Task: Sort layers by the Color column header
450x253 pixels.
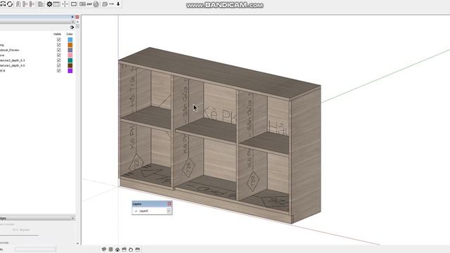Action: (x=70, y=34)
